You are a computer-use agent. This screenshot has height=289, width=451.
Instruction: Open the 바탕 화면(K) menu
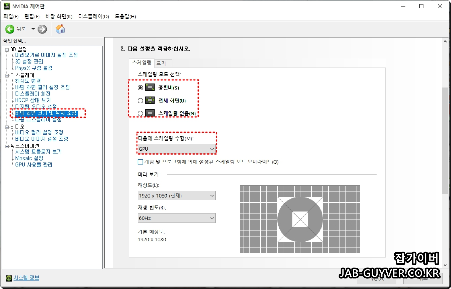coord(59,16)
